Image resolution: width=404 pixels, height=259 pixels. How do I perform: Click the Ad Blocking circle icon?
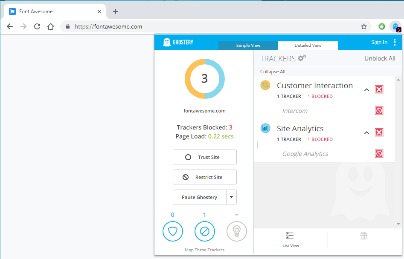[205, 231]
